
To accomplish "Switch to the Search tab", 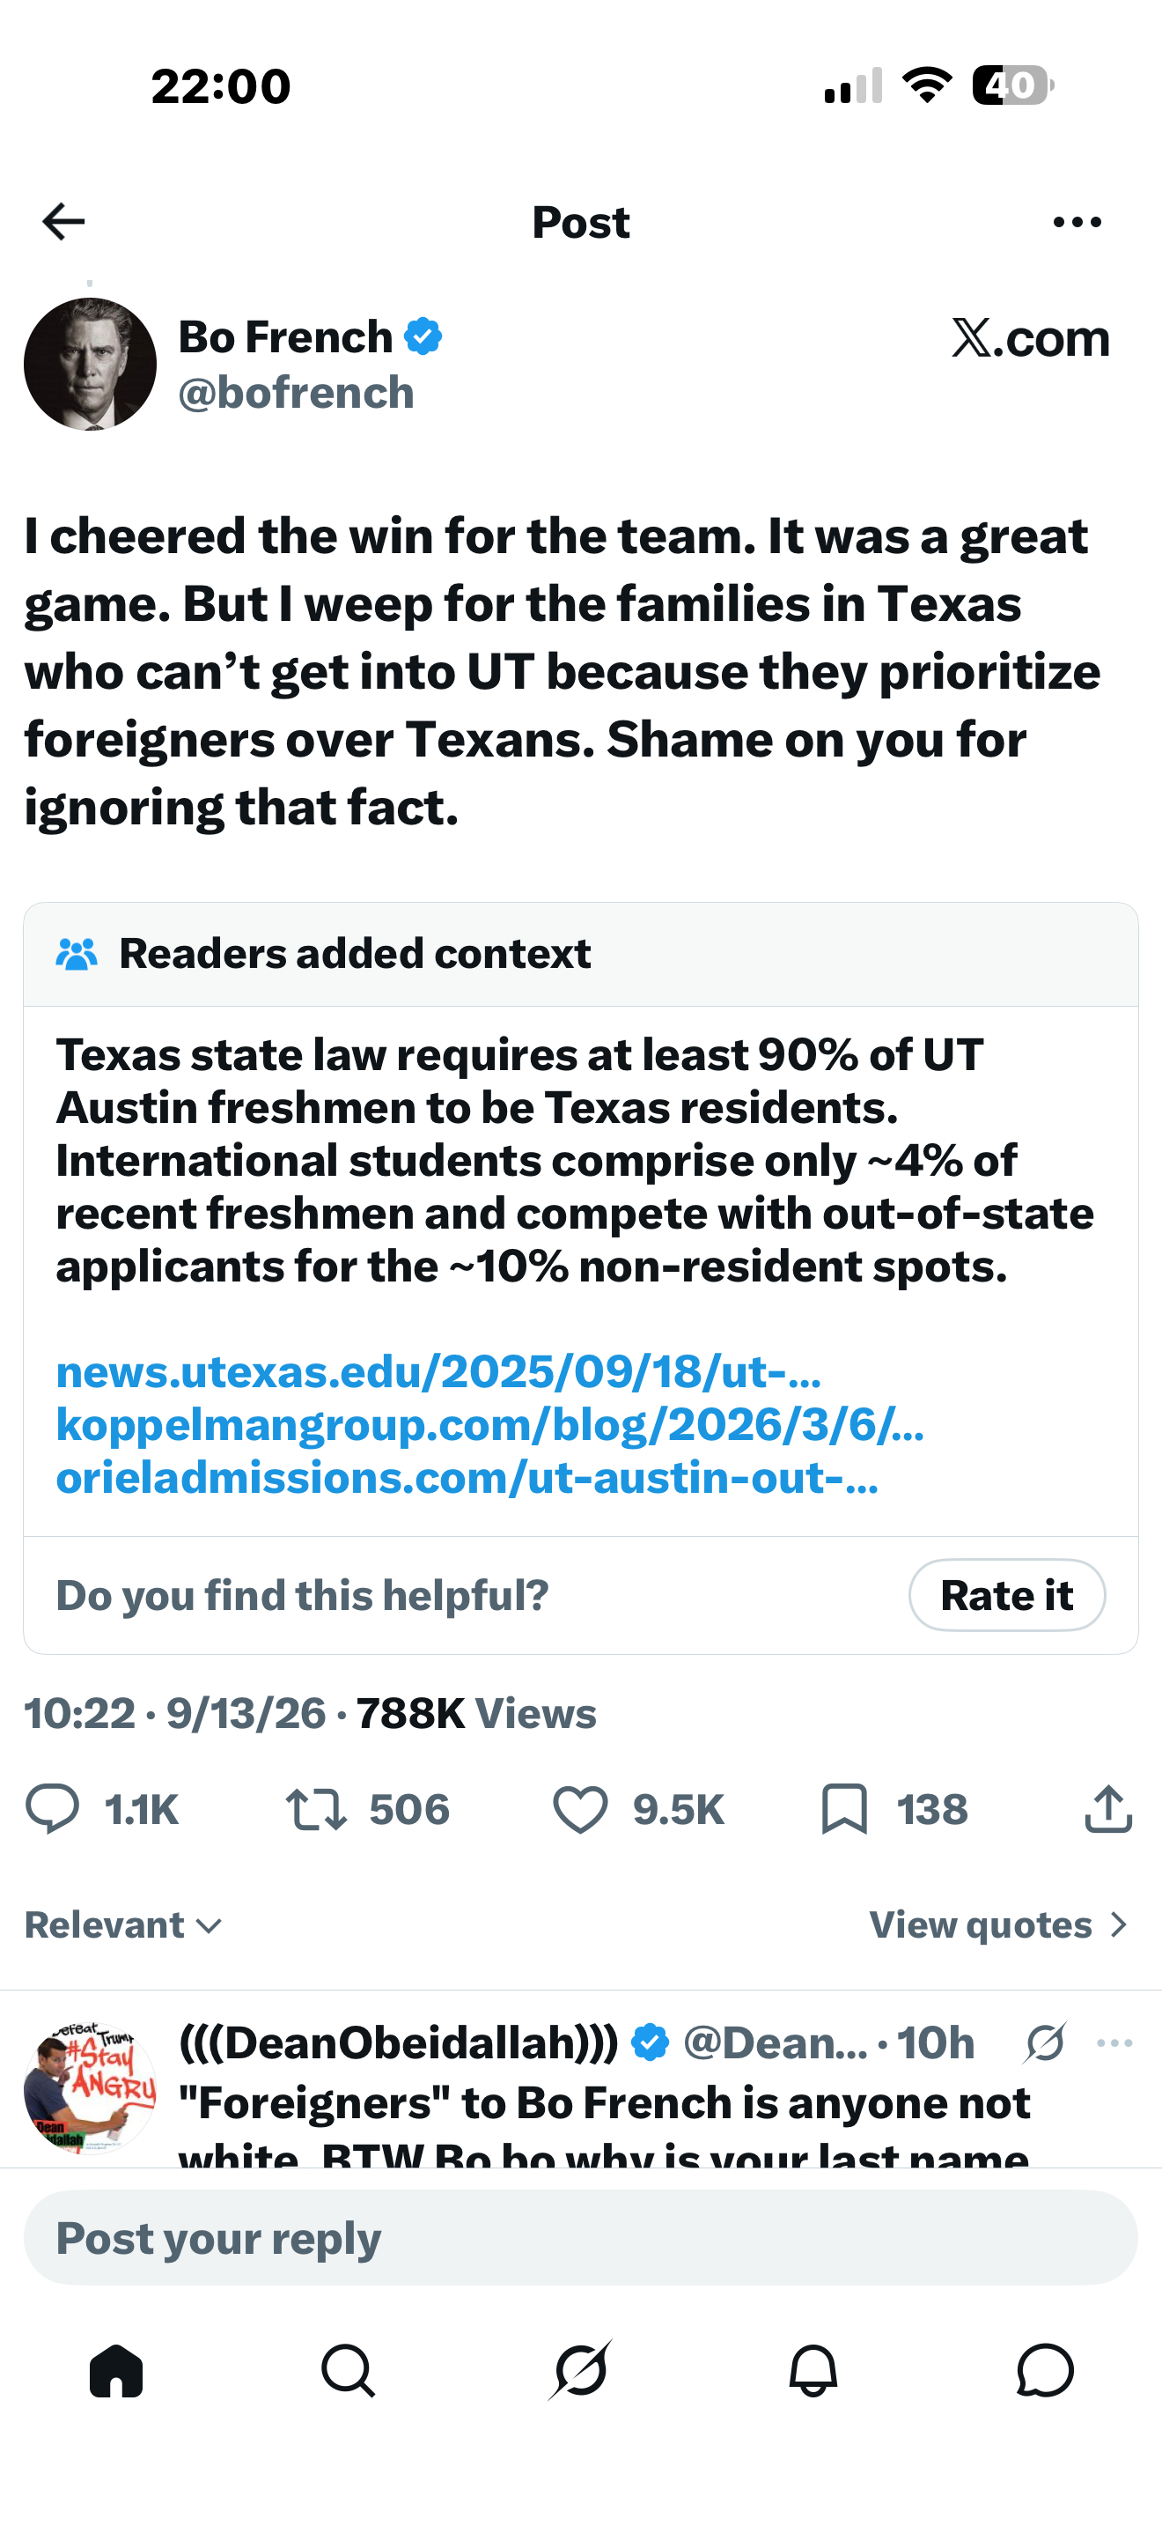I will (x=348, y=2371).
